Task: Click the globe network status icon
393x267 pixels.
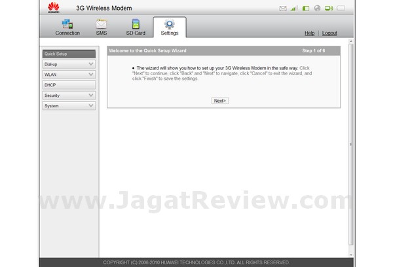Action: [317, 9]
